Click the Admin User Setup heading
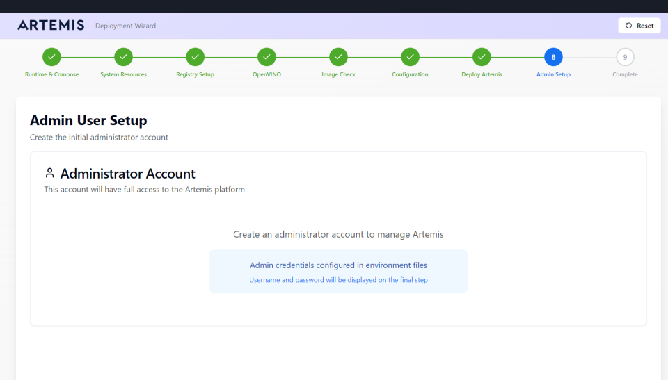The height and width of the screenshot is (380, 668). [88, 120]
